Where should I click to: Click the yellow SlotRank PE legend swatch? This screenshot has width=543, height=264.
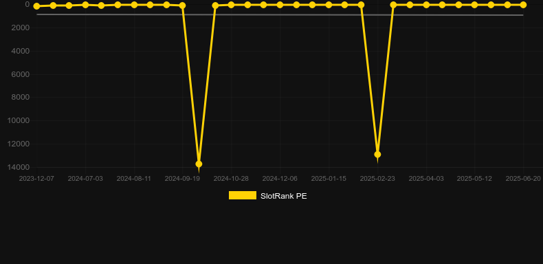[243, 195]
